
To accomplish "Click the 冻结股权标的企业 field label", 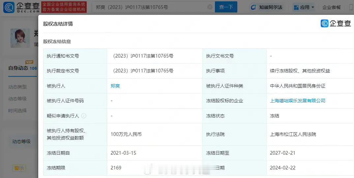I will (224, 101).
